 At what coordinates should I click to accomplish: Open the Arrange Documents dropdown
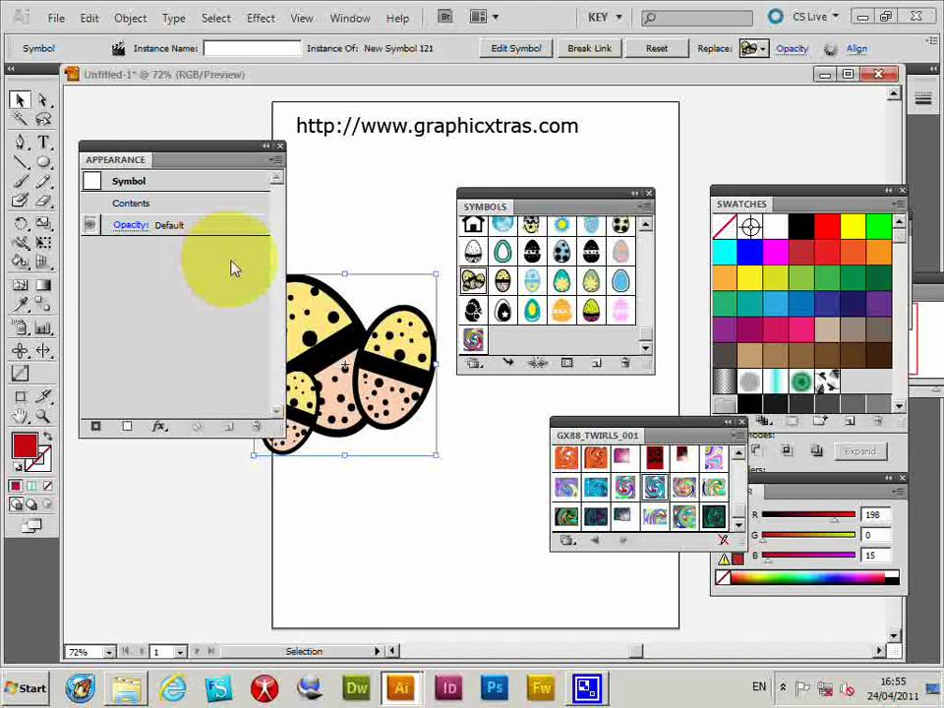[485, 17]
